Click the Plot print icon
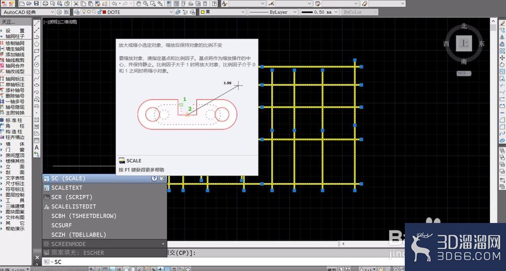The width and height of the screenshot is (506, 271). pos(46,4)
